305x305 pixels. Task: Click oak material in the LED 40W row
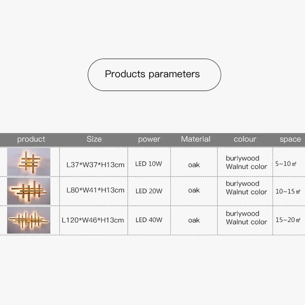point(194,220)
